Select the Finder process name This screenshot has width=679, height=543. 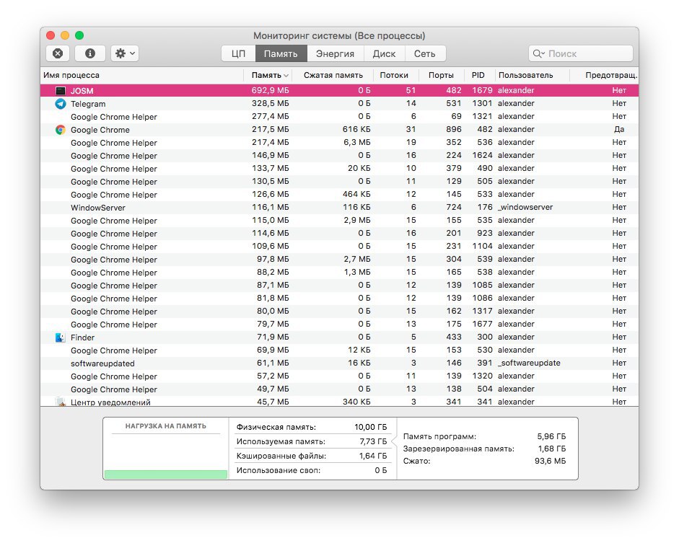82,337
